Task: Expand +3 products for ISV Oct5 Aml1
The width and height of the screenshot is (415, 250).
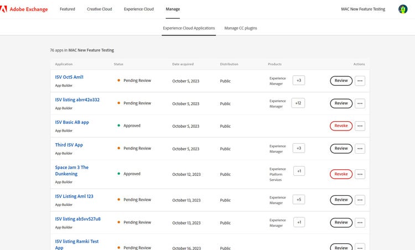Action: [299, 81]
